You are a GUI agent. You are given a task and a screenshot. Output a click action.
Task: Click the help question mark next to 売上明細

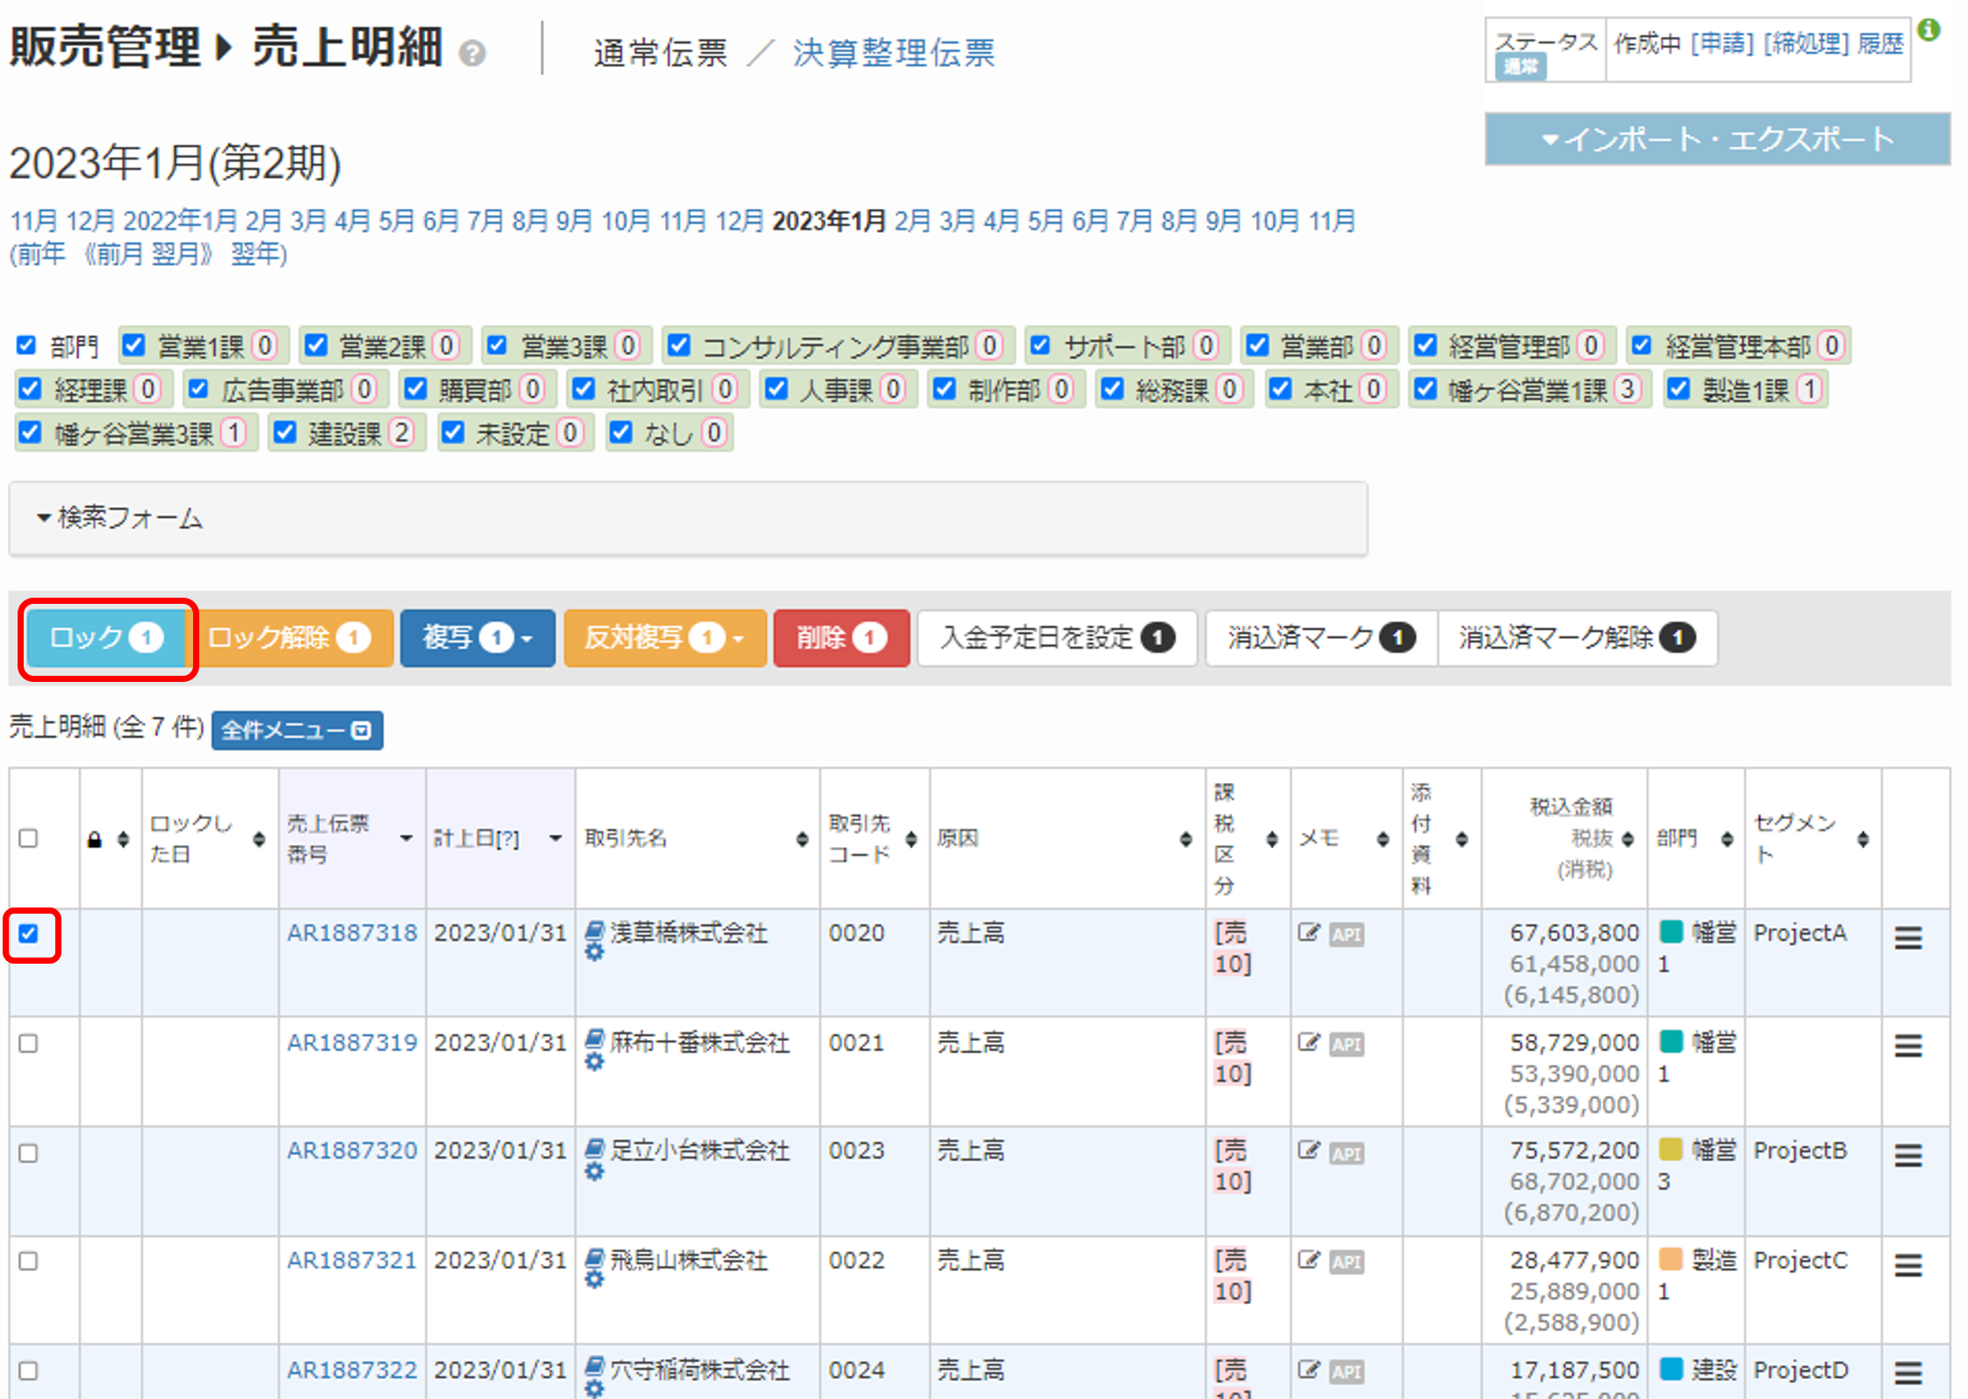click(x=472, y=54)
